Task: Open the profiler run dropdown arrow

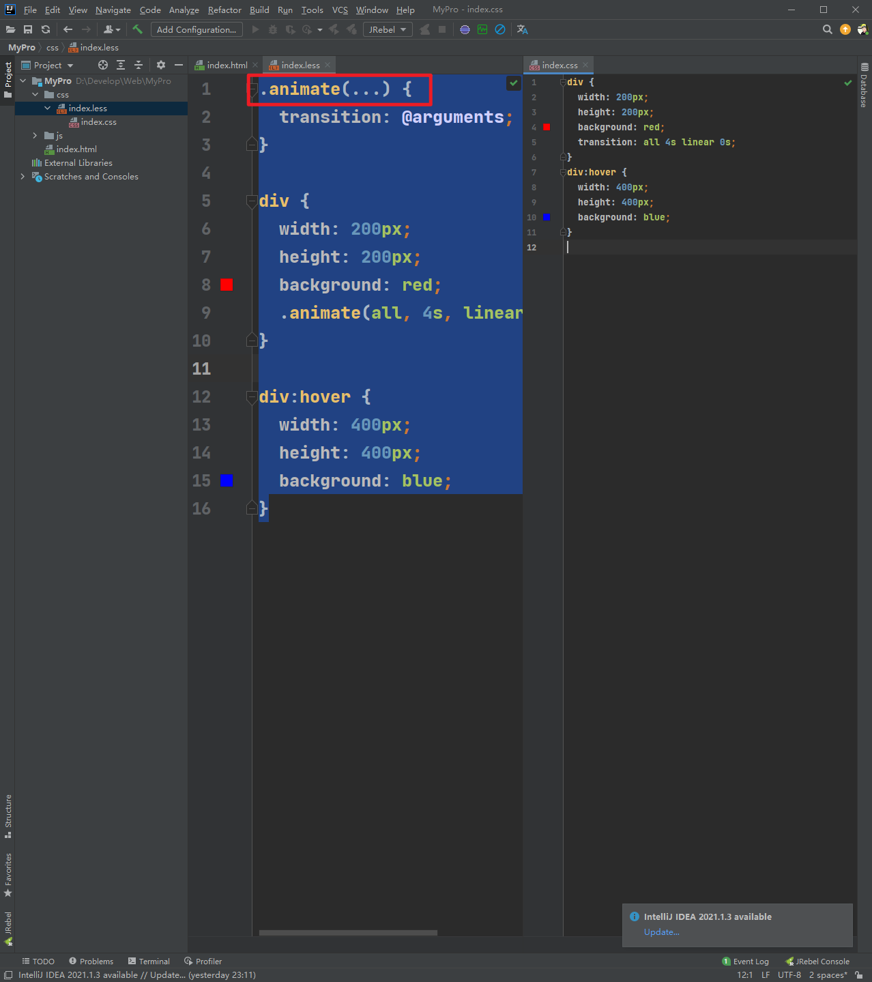Action: coord(320,29)
